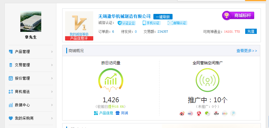Click the 全网营销空间推广 broadcast icon
The width and height of the screenshot is (269, 128).
[208, 80]
